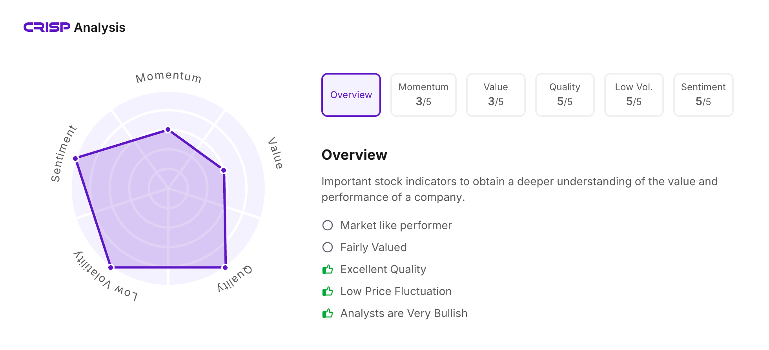Select the Overview tab

tap(351, 95)
